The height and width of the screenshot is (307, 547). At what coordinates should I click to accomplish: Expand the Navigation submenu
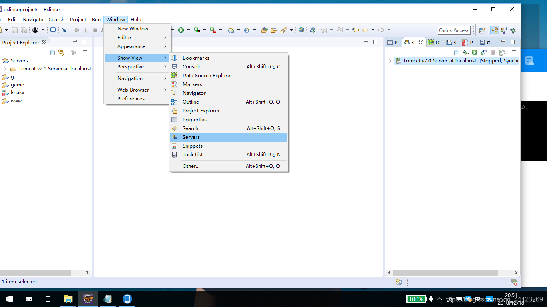tap(137, 78)
